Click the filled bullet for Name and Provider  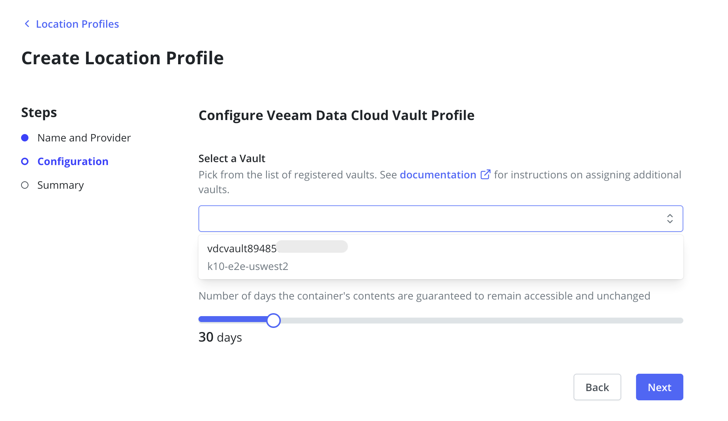(x=25, y=138)
